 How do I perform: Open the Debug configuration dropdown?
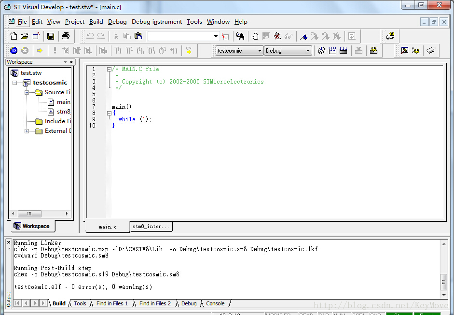click(x=308, y=51)
